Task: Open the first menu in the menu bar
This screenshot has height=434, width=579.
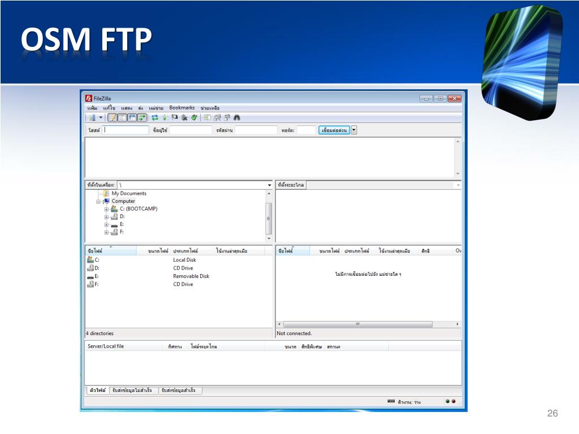Action: click(92, 108)
